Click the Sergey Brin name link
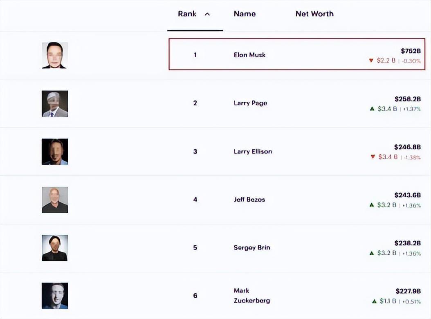Viewport: 431px width, 319px height. [252, 247]
